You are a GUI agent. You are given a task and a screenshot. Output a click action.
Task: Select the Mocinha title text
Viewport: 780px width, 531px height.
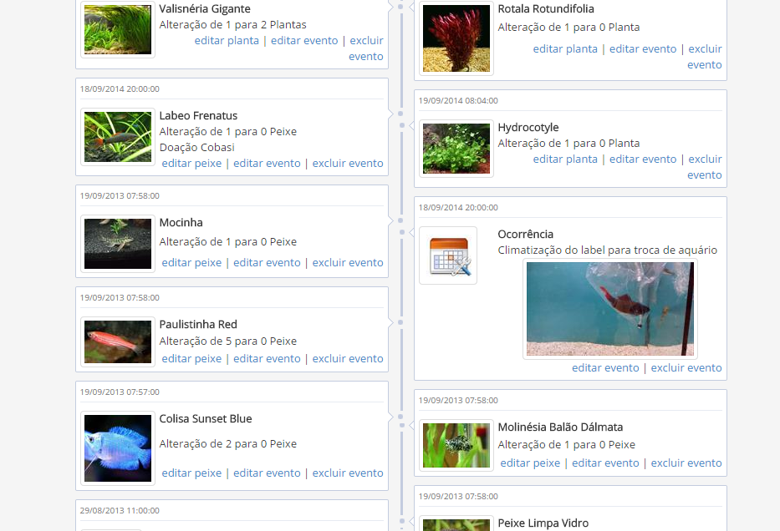pyautogui.click(x=181, y=223)
